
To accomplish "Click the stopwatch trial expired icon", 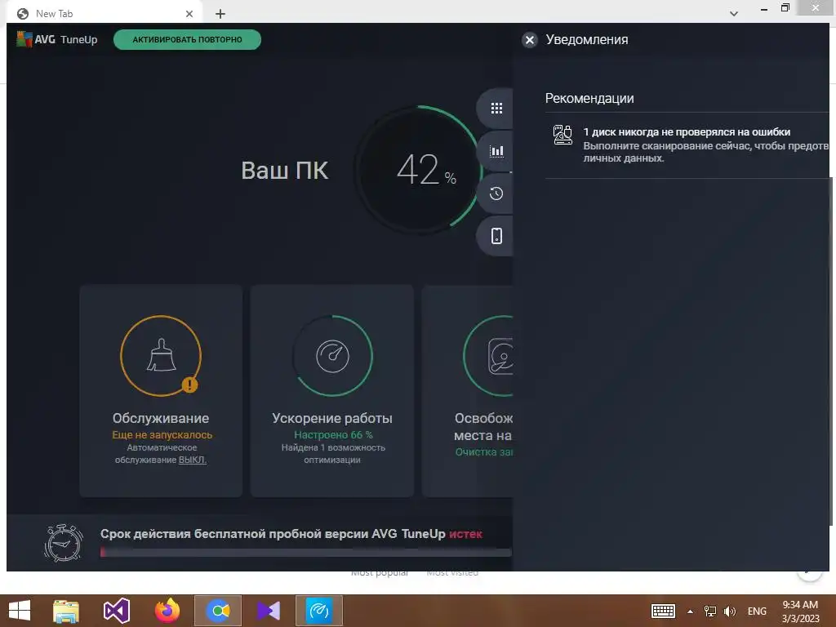I will 64,543.
